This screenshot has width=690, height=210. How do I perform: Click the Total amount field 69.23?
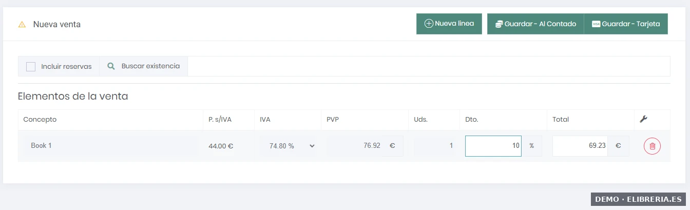(580, 146)
